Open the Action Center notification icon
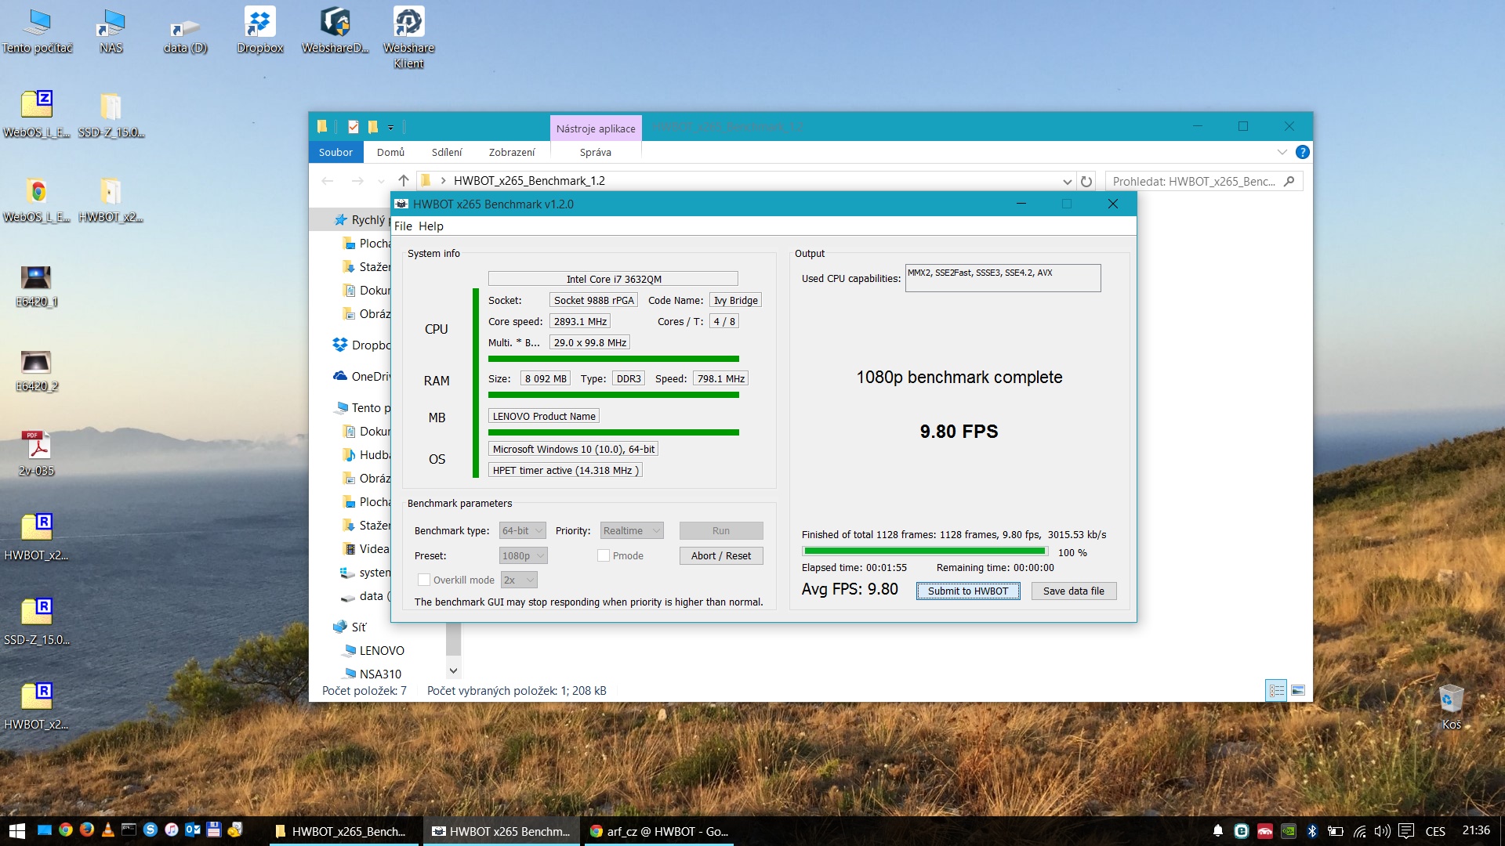Image resolution: width=1505 pixels, height=846 pixels. click(x=1406, y=831)
